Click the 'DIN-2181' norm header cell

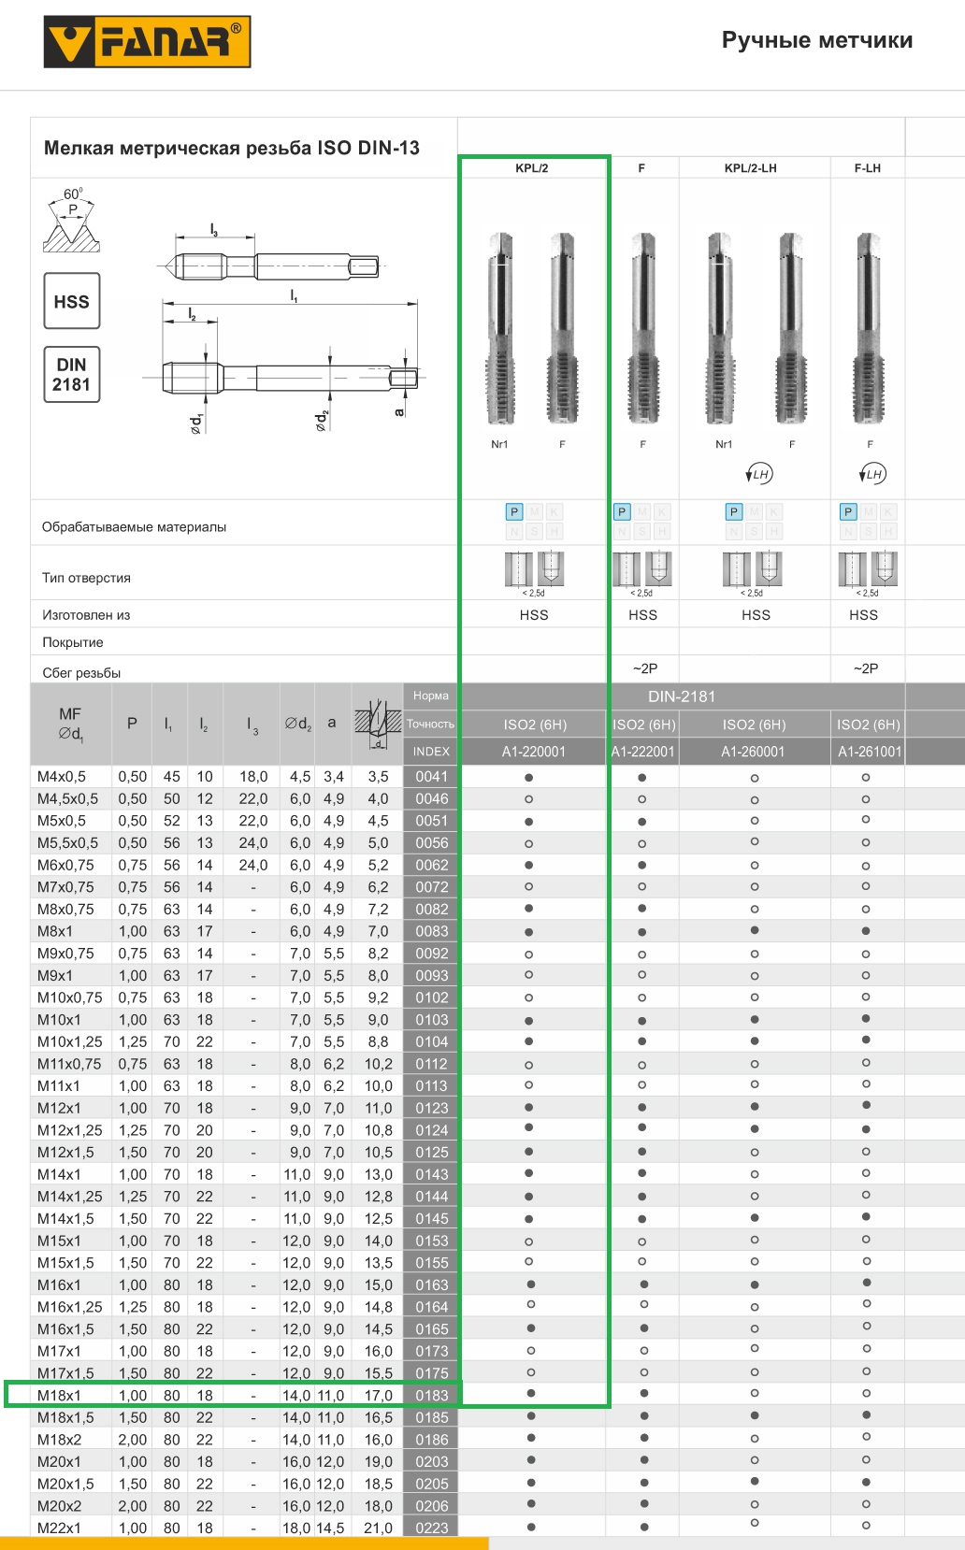click(x=682, y=696)
